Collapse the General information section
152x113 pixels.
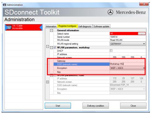52,30
